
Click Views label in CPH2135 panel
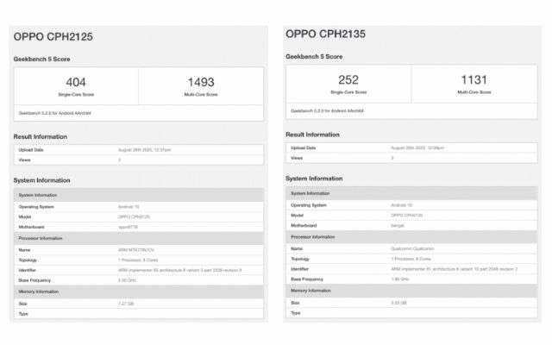pos(297,158)
